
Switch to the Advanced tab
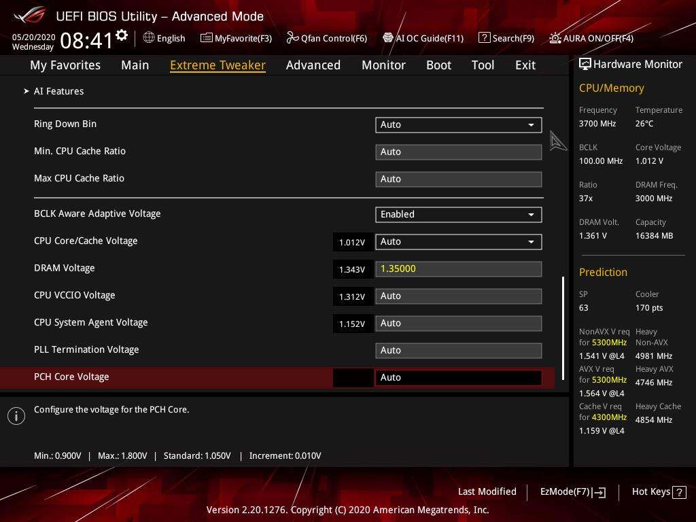313,65
